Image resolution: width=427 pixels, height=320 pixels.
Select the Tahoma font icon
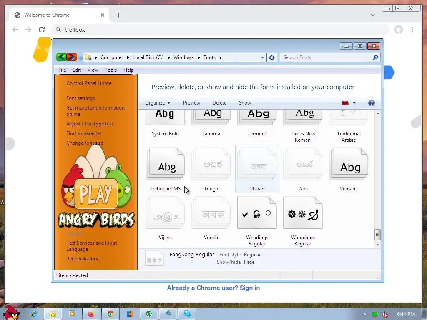point(211,117)
